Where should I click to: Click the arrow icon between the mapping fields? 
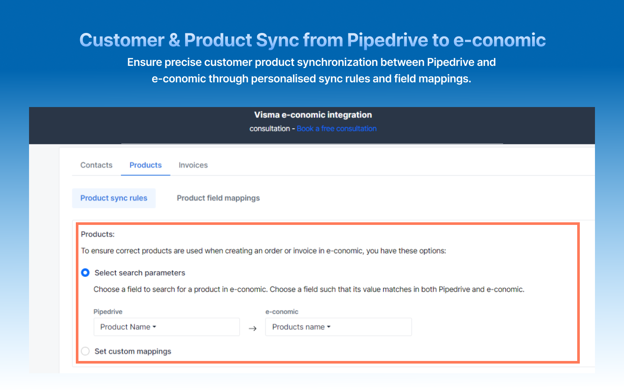pyautogui.click(x=253, y=329)
